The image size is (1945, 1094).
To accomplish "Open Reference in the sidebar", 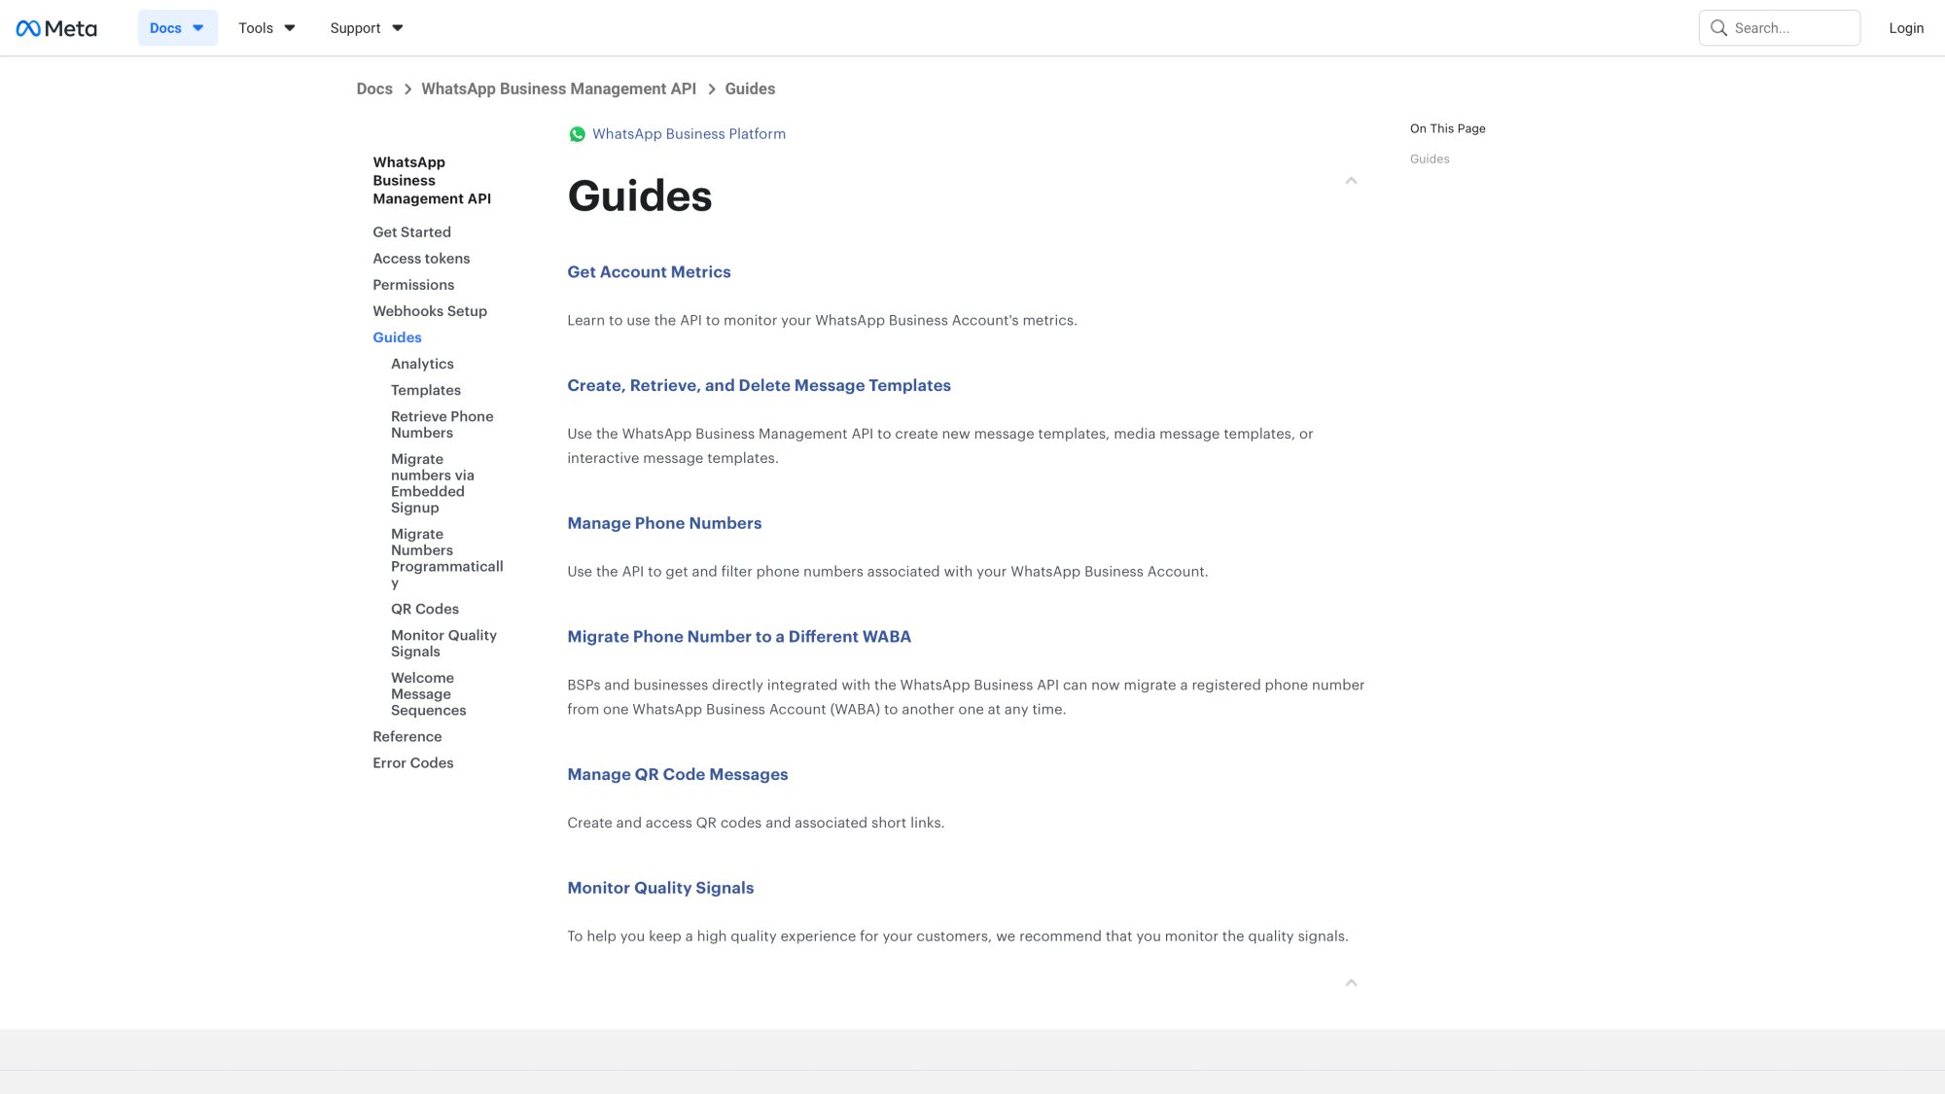I will point(407,737).
